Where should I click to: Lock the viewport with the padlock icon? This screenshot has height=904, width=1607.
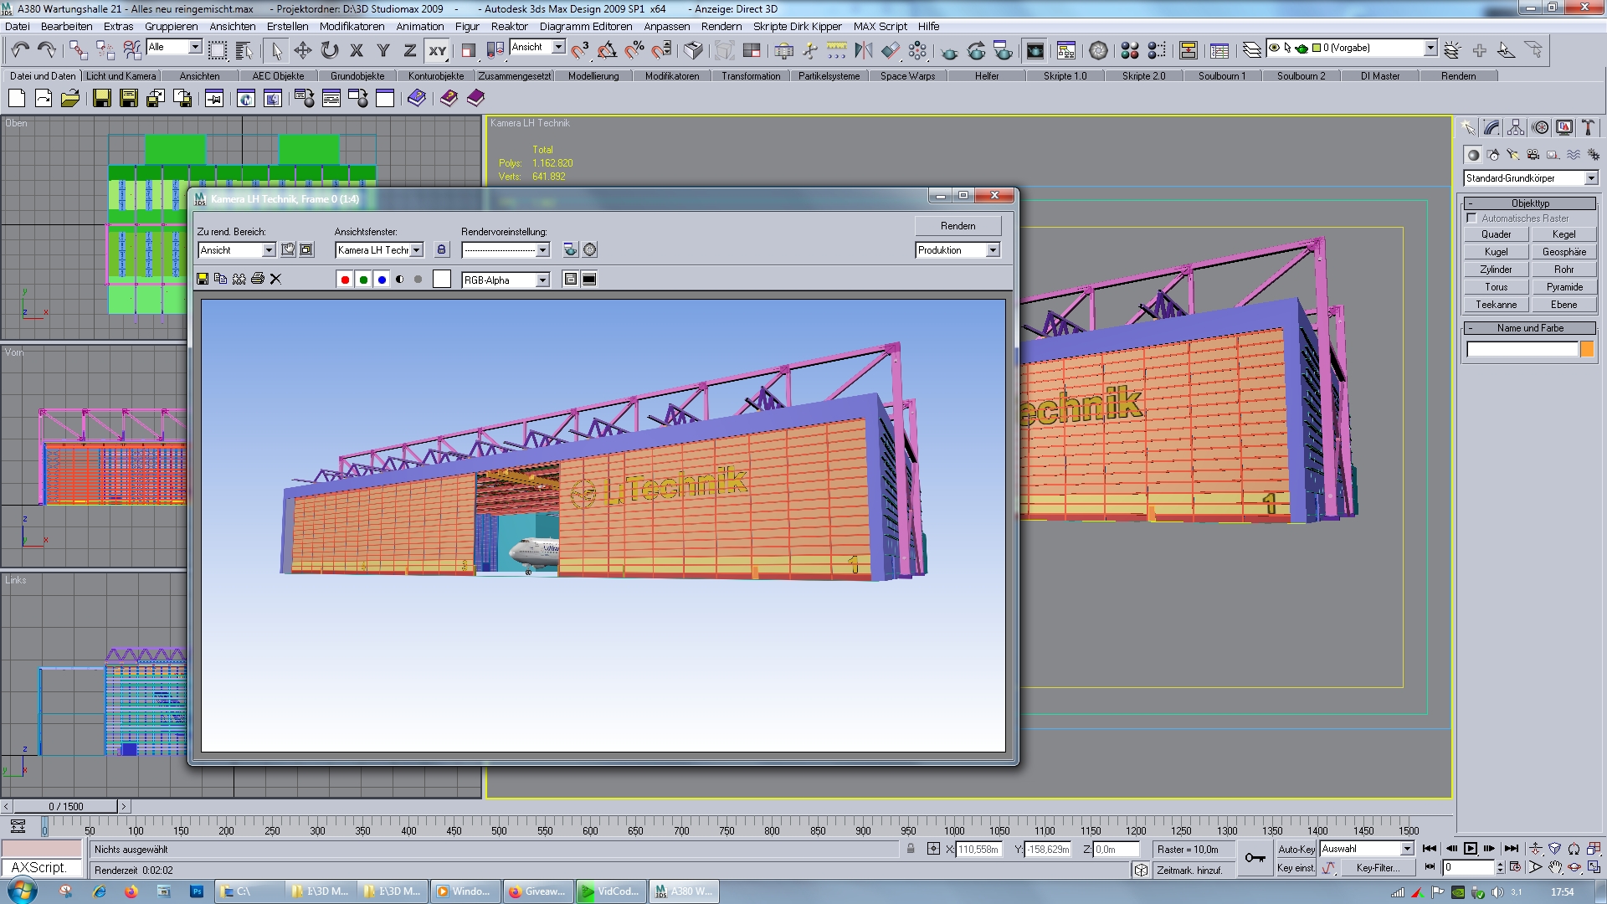point(442,249)
